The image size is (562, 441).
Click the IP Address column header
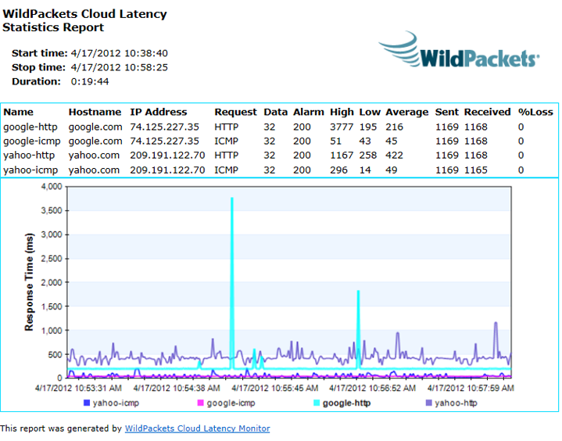pyautogui.click(x=159, y=112)
